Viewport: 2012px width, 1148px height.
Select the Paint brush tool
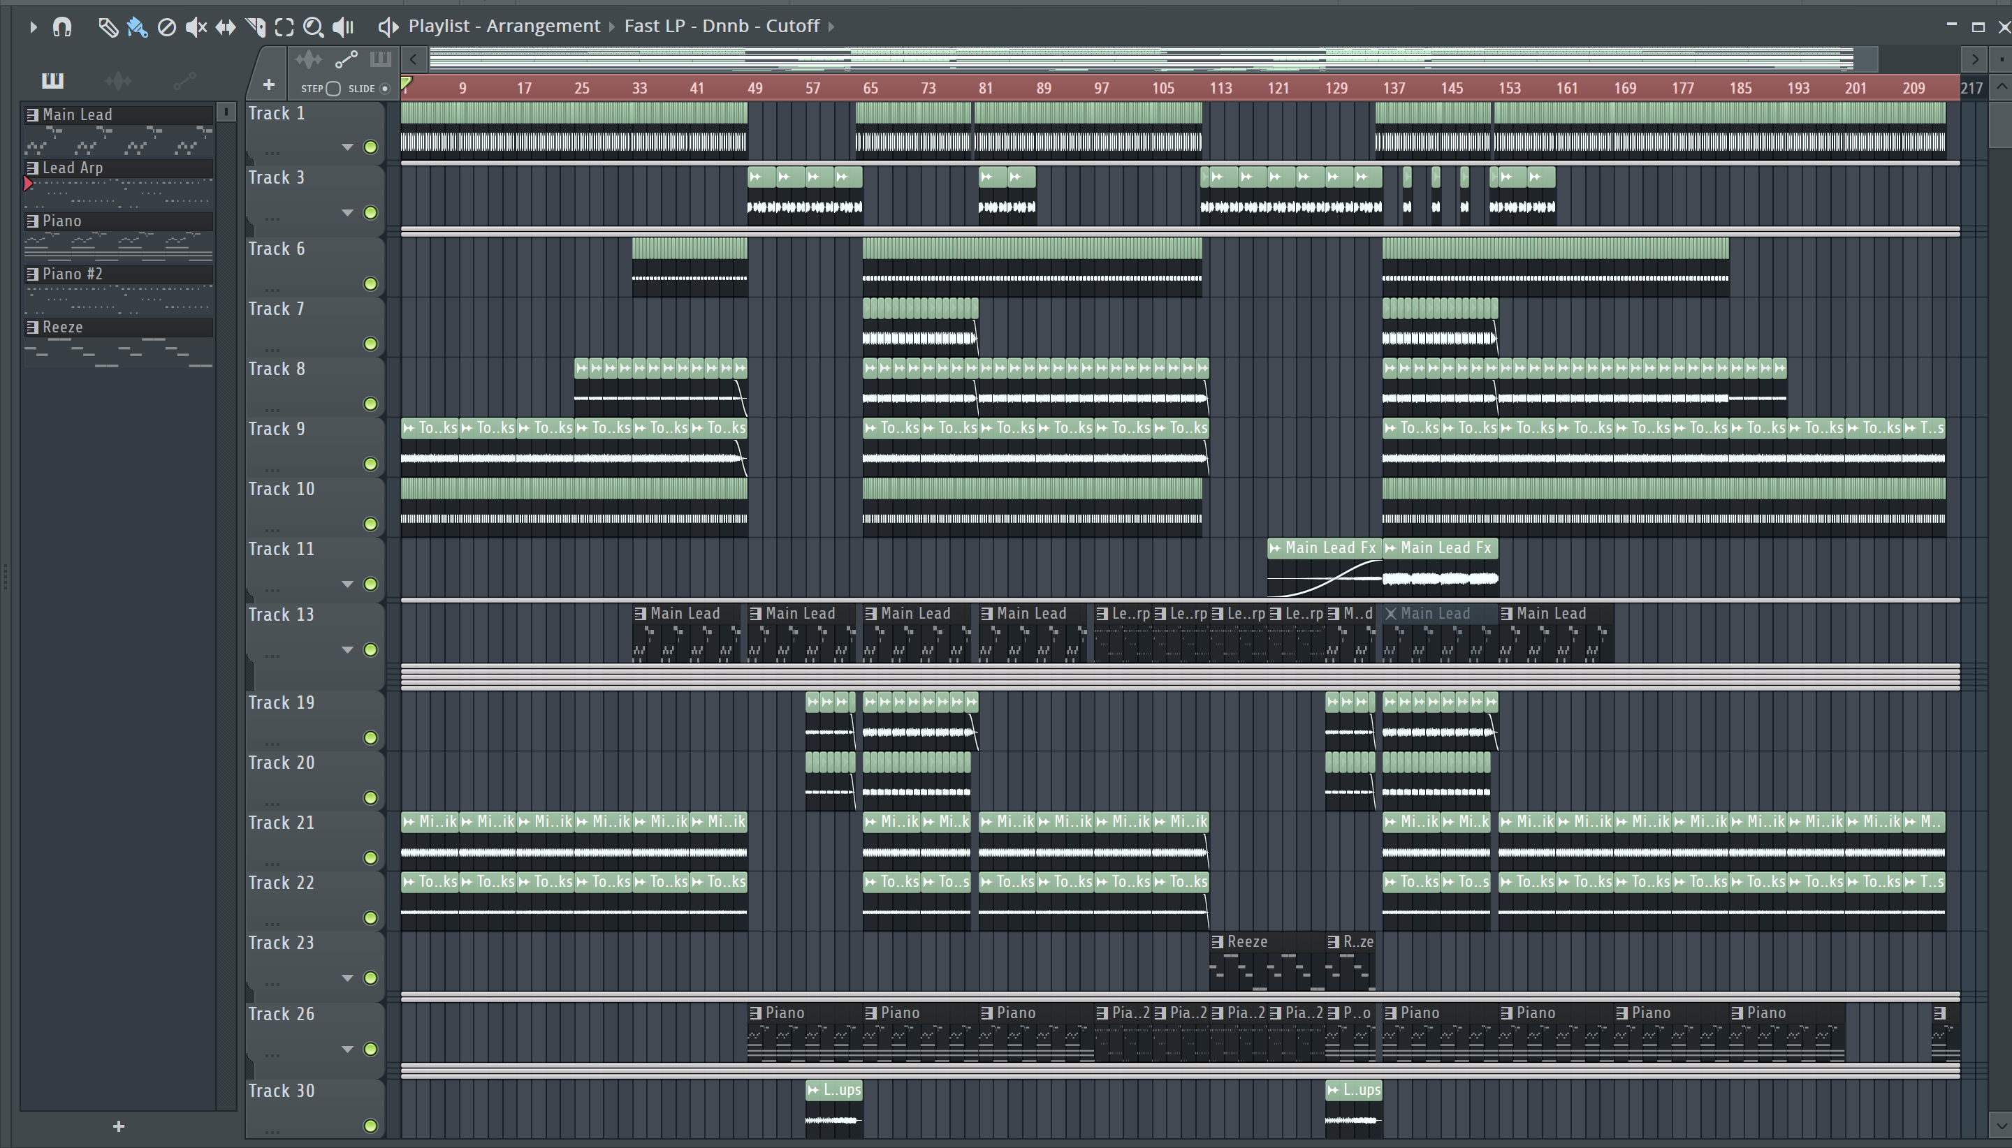(x=137, y=27)
